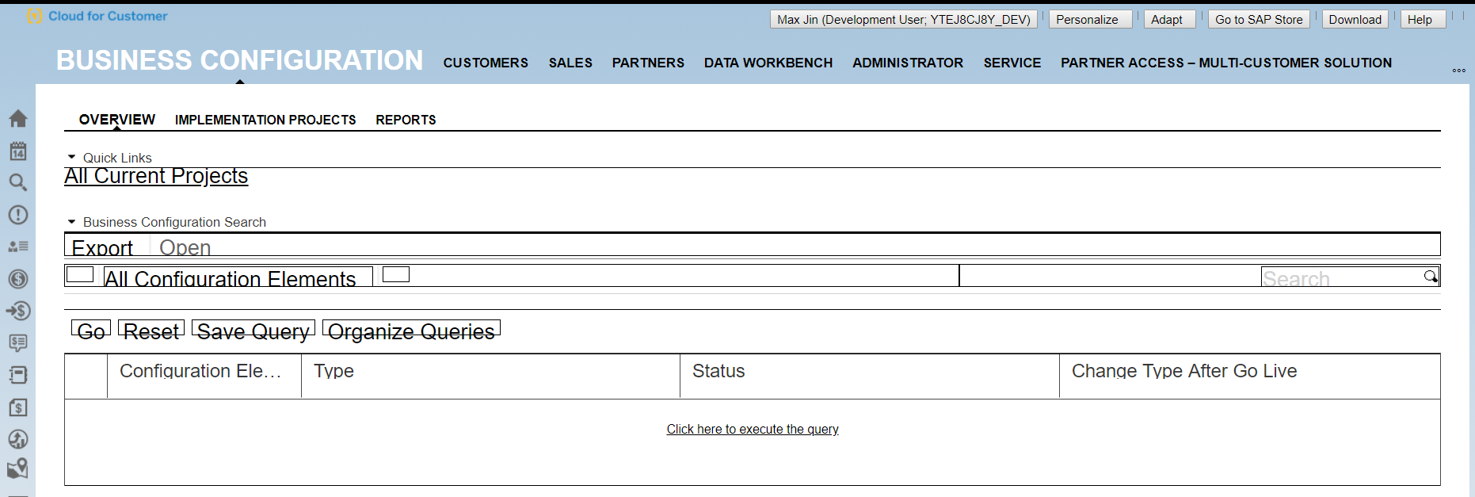Open the dollar coin icon in sidebar
The image size is (1475, 497).
(x=18, y=279)
